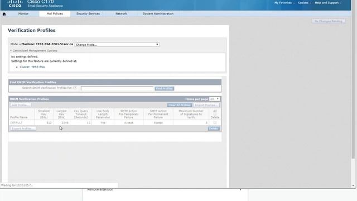Click Import Profiles button
This screenshot has width=357, height=201.
click(206, 105)
